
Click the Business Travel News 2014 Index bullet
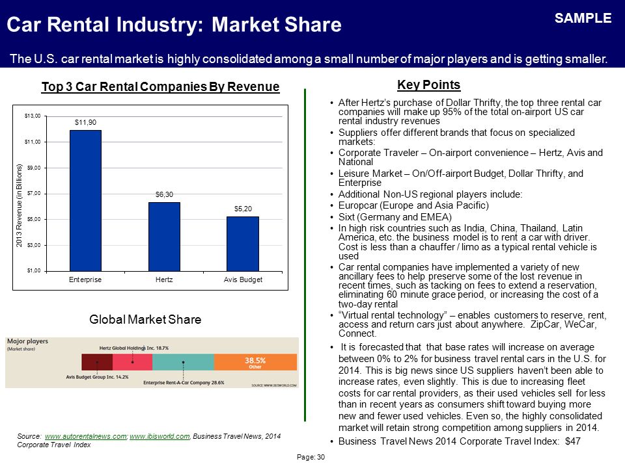pos(459,441)
